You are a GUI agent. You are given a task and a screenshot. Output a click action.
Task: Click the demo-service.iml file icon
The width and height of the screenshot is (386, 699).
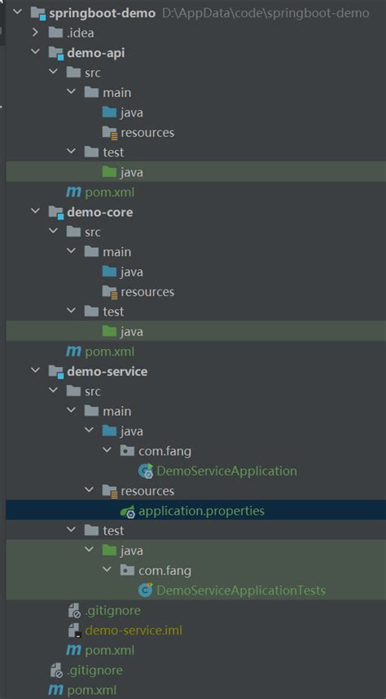[x=73, y=630]
